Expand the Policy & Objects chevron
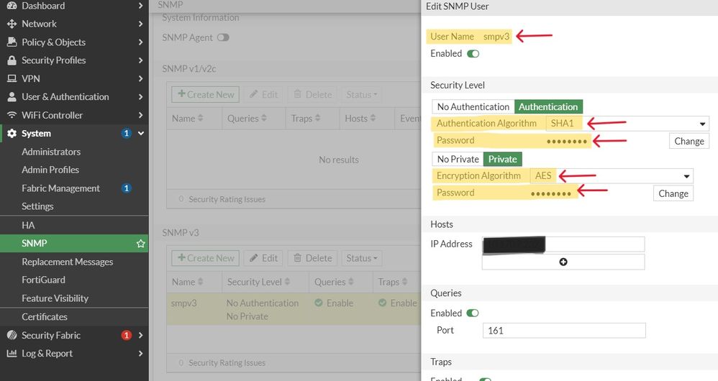This screenshot has height=381, width=718. (x=140, y=42)
